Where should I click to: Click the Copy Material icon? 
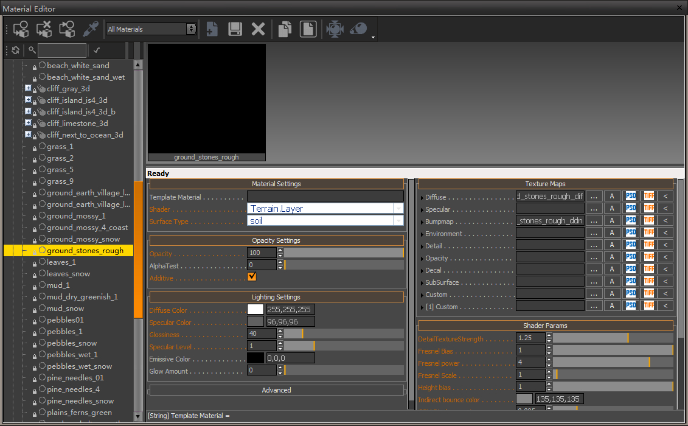(285, 29)
